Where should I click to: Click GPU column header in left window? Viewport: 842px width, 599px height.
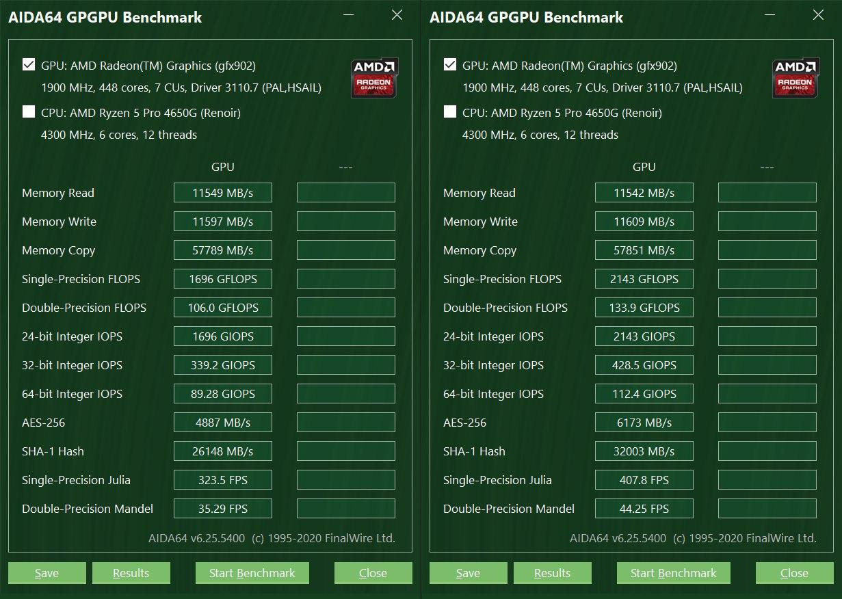(x=223, y=167)
